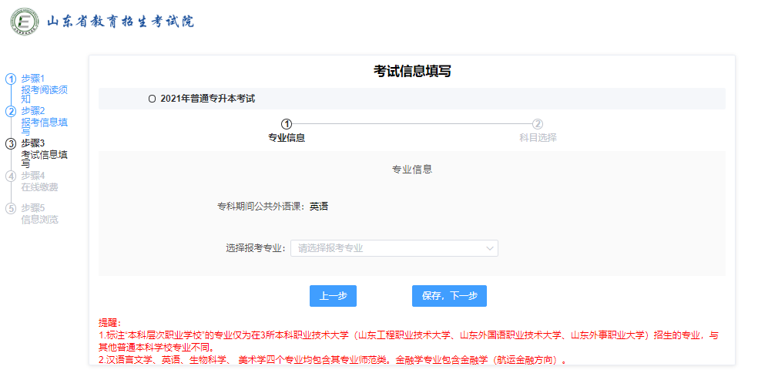Image resolution: width=758 pixels, height=380 pixels.
Task: Click the circled 1 above 专业信息
Action: [x=287, y=123]
